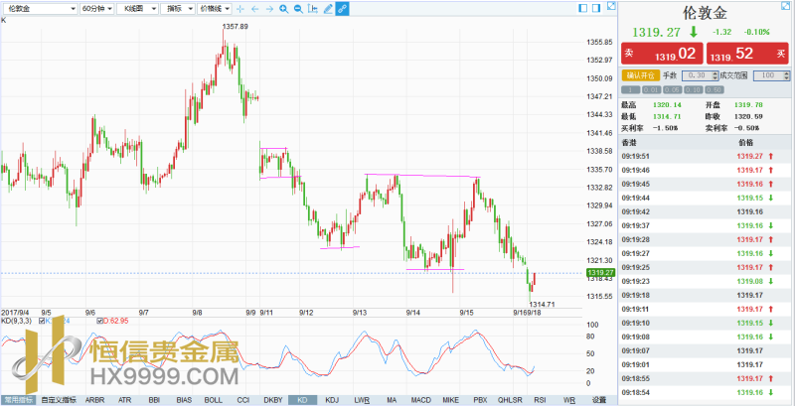Screen dimensions: 795x406
Task: Open the 伦敦金 symbol dropdown
Action: tap(38, 8)
